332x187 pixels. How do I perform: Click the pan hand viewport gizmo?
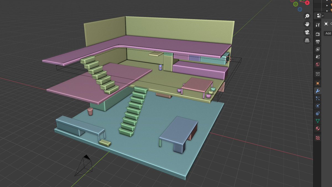click(x=307, y=24)
